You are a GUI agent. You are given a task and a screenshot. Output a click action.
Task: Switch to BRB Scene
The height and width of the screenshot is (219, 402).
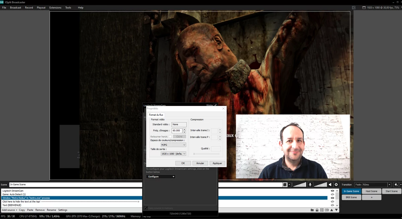tap(351, 197)
